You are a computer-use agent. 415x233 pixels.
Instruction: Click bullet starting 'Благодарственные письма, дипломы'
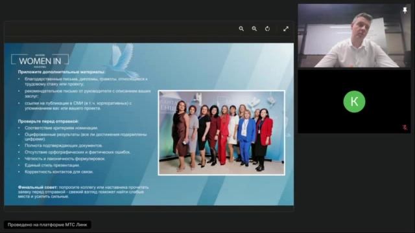[86, 82]
